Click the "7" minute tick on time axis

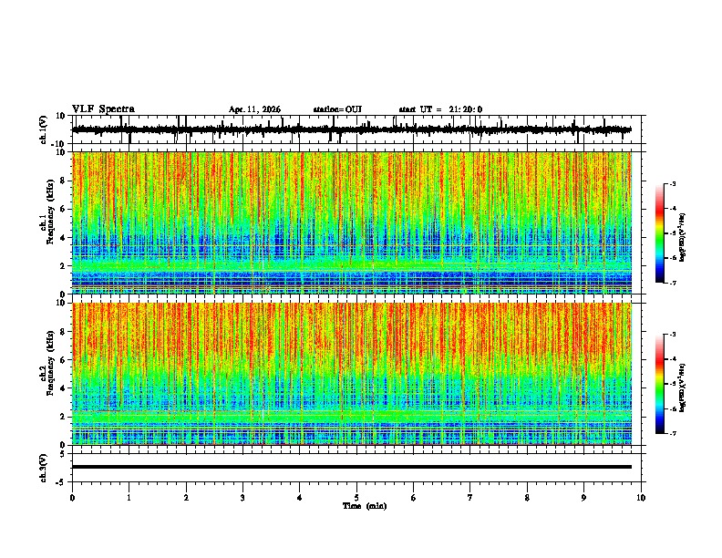click(x=470, y=498)
